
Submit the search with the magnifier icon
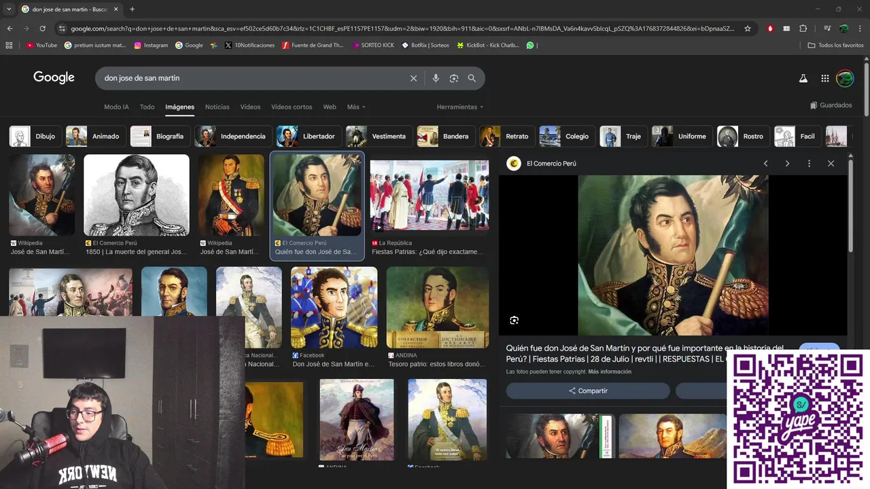point(472,78)
